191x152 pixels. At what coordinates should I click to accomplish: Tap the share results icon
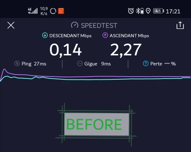180,25
